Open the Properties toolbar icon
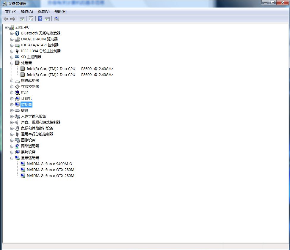The width and height of the screenshot is (290, 250). (31, 19)
